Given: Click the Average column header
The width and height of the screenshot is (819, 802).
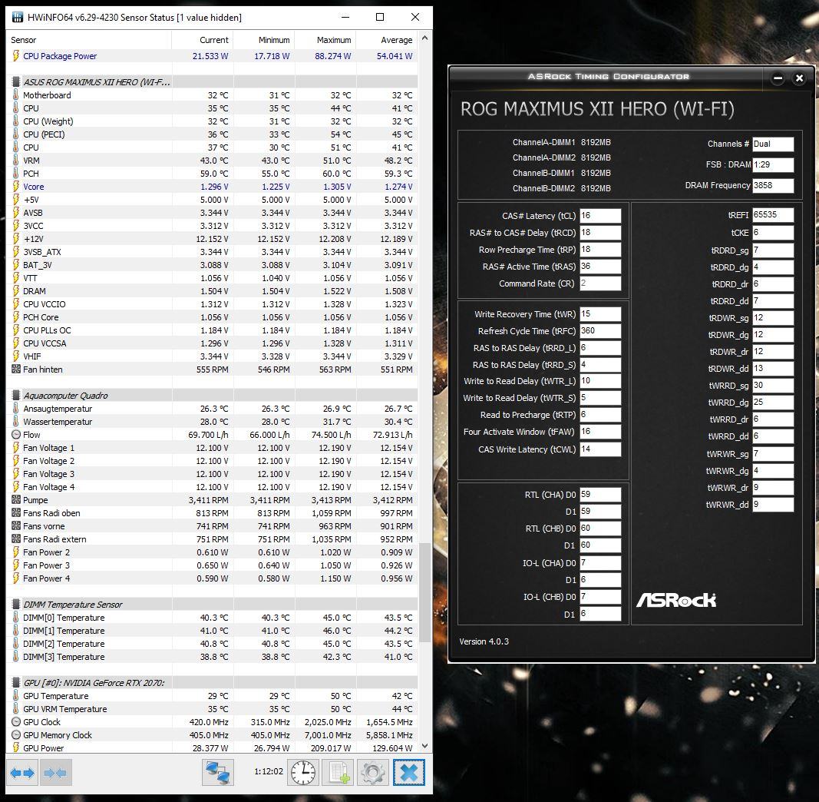Looking at the screenshot, I should pyautogui.click(x=387, y=40).
